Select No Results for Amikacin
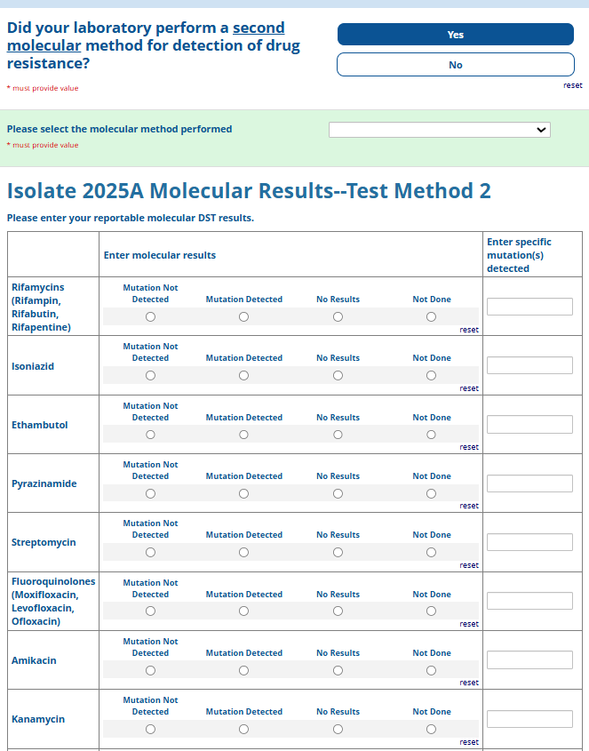The image size is (589, 751). 338,670
